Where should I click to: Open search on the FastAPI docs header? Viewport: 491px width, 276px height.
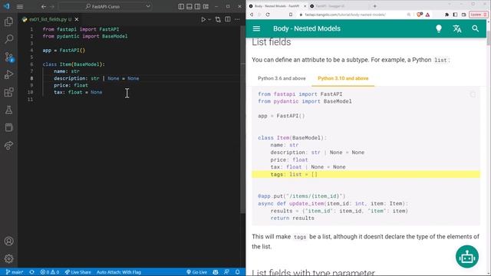(x=476, y=29)
